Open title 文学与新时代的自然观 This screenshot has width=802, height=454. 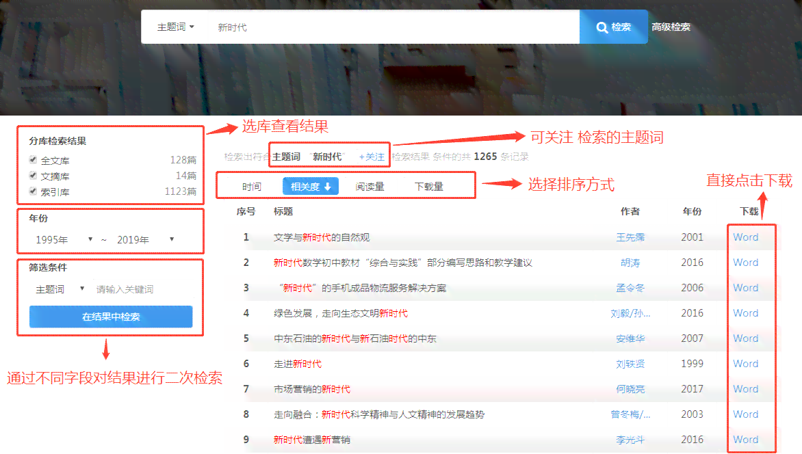click(321, 237)
